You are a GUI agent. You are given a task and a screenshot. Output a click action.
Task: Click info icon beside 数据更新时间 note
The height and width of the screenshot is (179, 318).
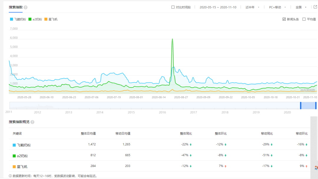(10, 176)
